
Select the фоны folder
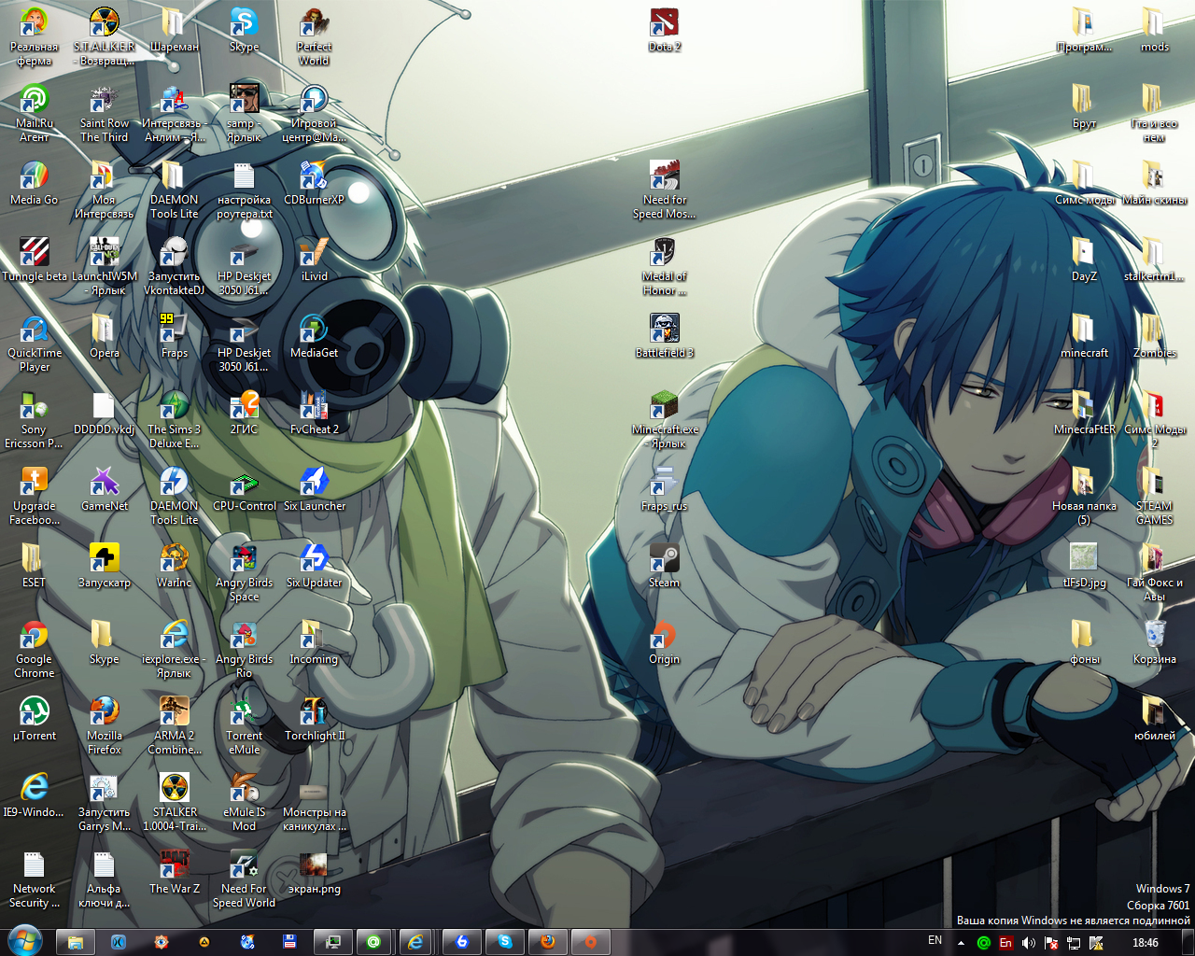coord(1084,641)
